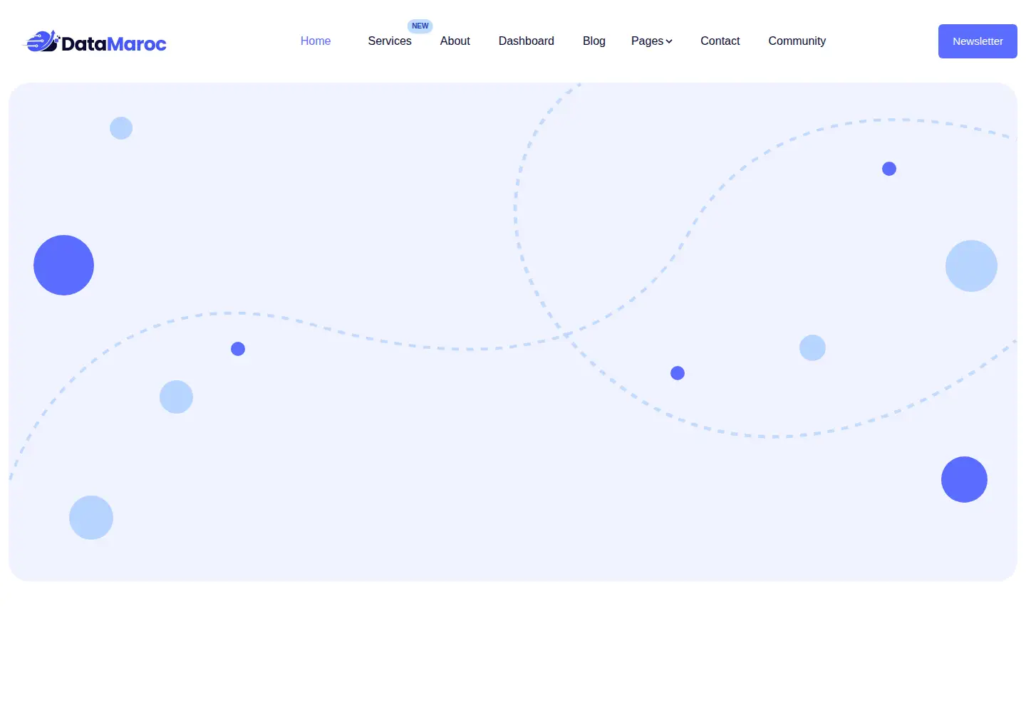Screen dimensions: 1026x712
Task: Open the Services menu item
Action: (390, 41)
